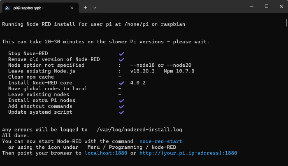Click the /var/log/nodered-install.log path text
288x166 pixels.
tap(139, 130)
